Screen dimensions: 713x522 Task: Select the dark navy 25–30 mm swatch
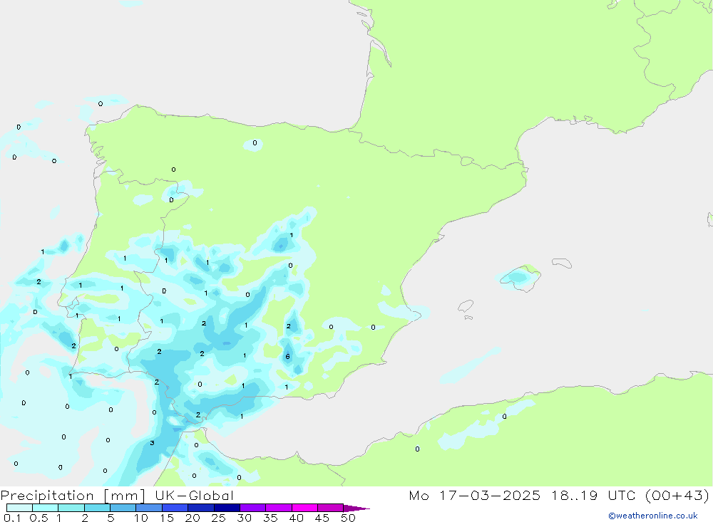227,508
